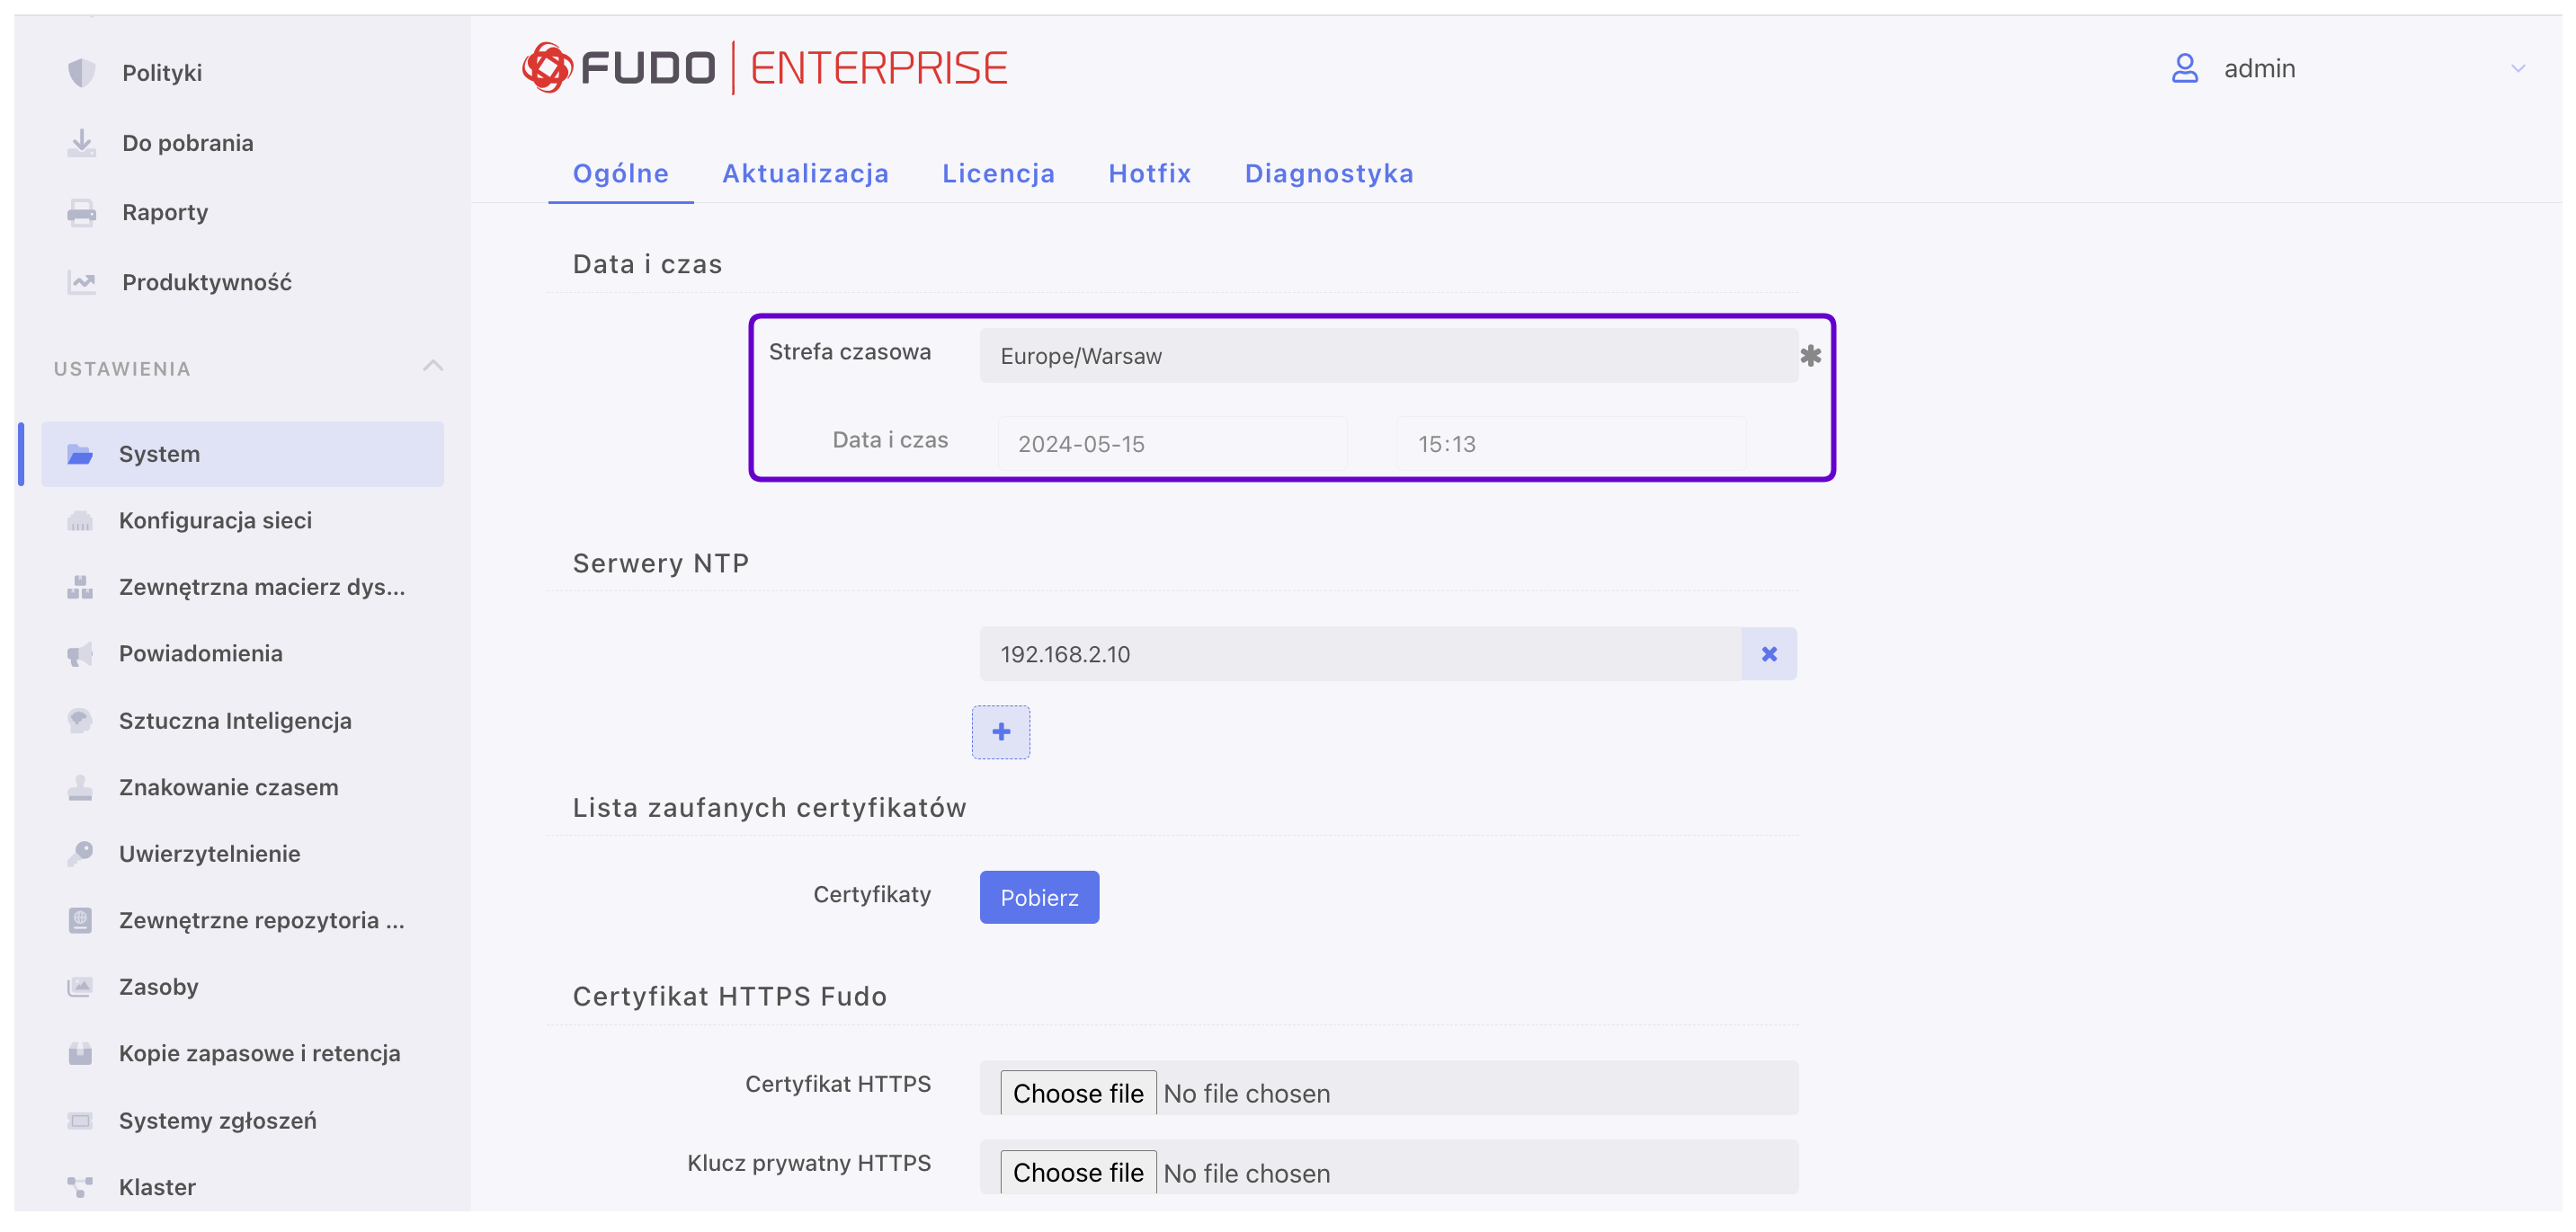Remove the 192.168.2.10 NTP server
The width and height of the screenshot is (2576, 1232).
pyautogui.click(x=1768, y=653)
